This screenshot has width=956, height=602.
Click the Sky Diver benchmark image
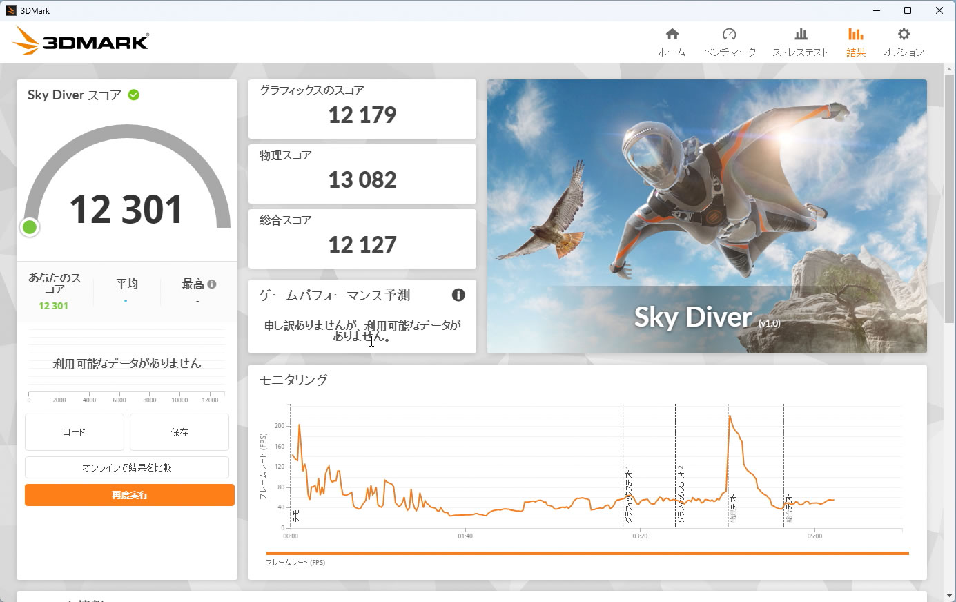707,216
